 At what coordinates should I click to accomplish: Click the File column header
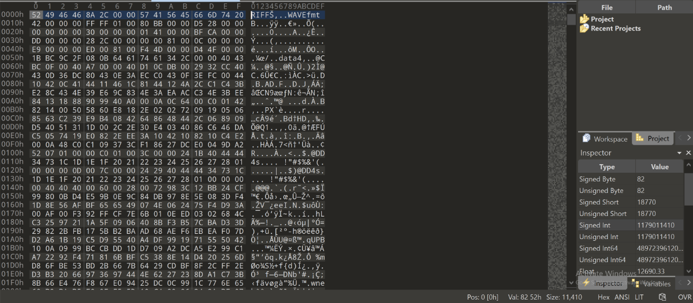(607, 7)
